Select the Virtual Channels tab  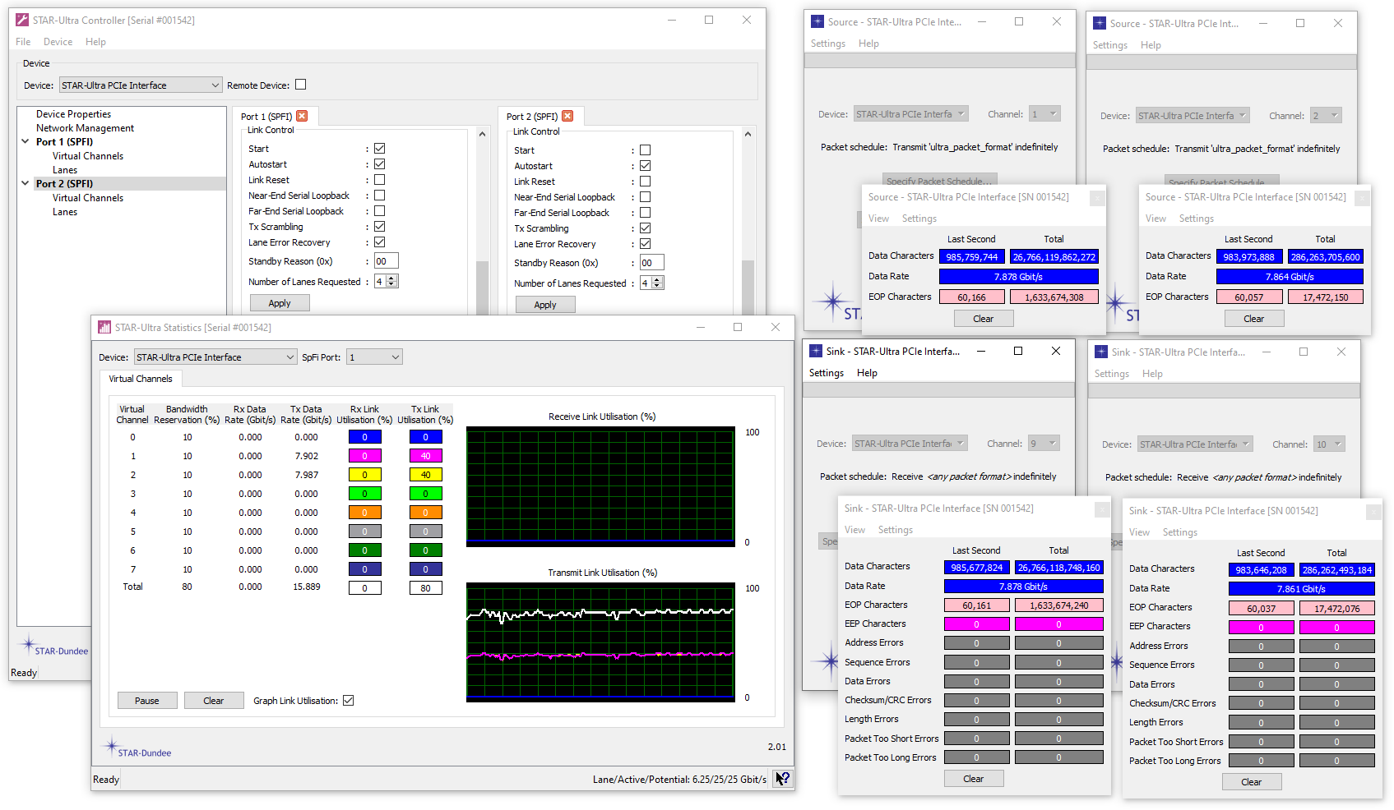point(141,379)
